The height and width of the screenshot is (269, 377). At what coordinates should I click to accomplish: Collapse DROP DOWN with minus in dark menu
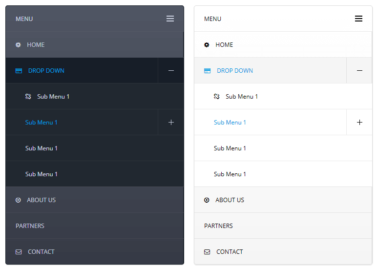coord(171,71)
